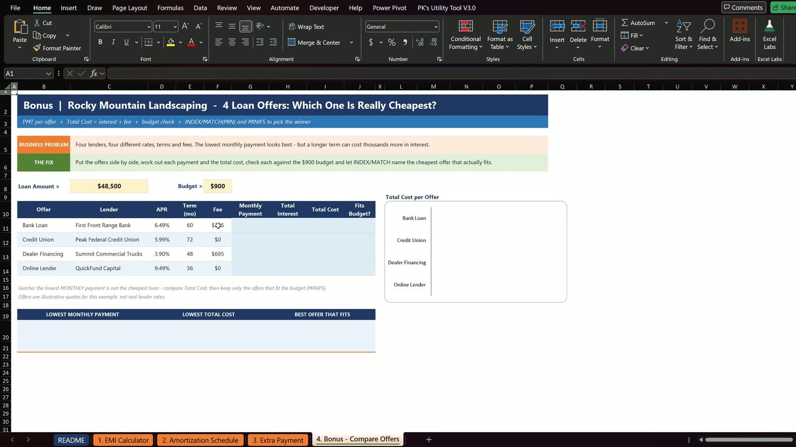Toggle Wrap Text on
Viewport: 796px width, 447px height.
tap(306, 27)
